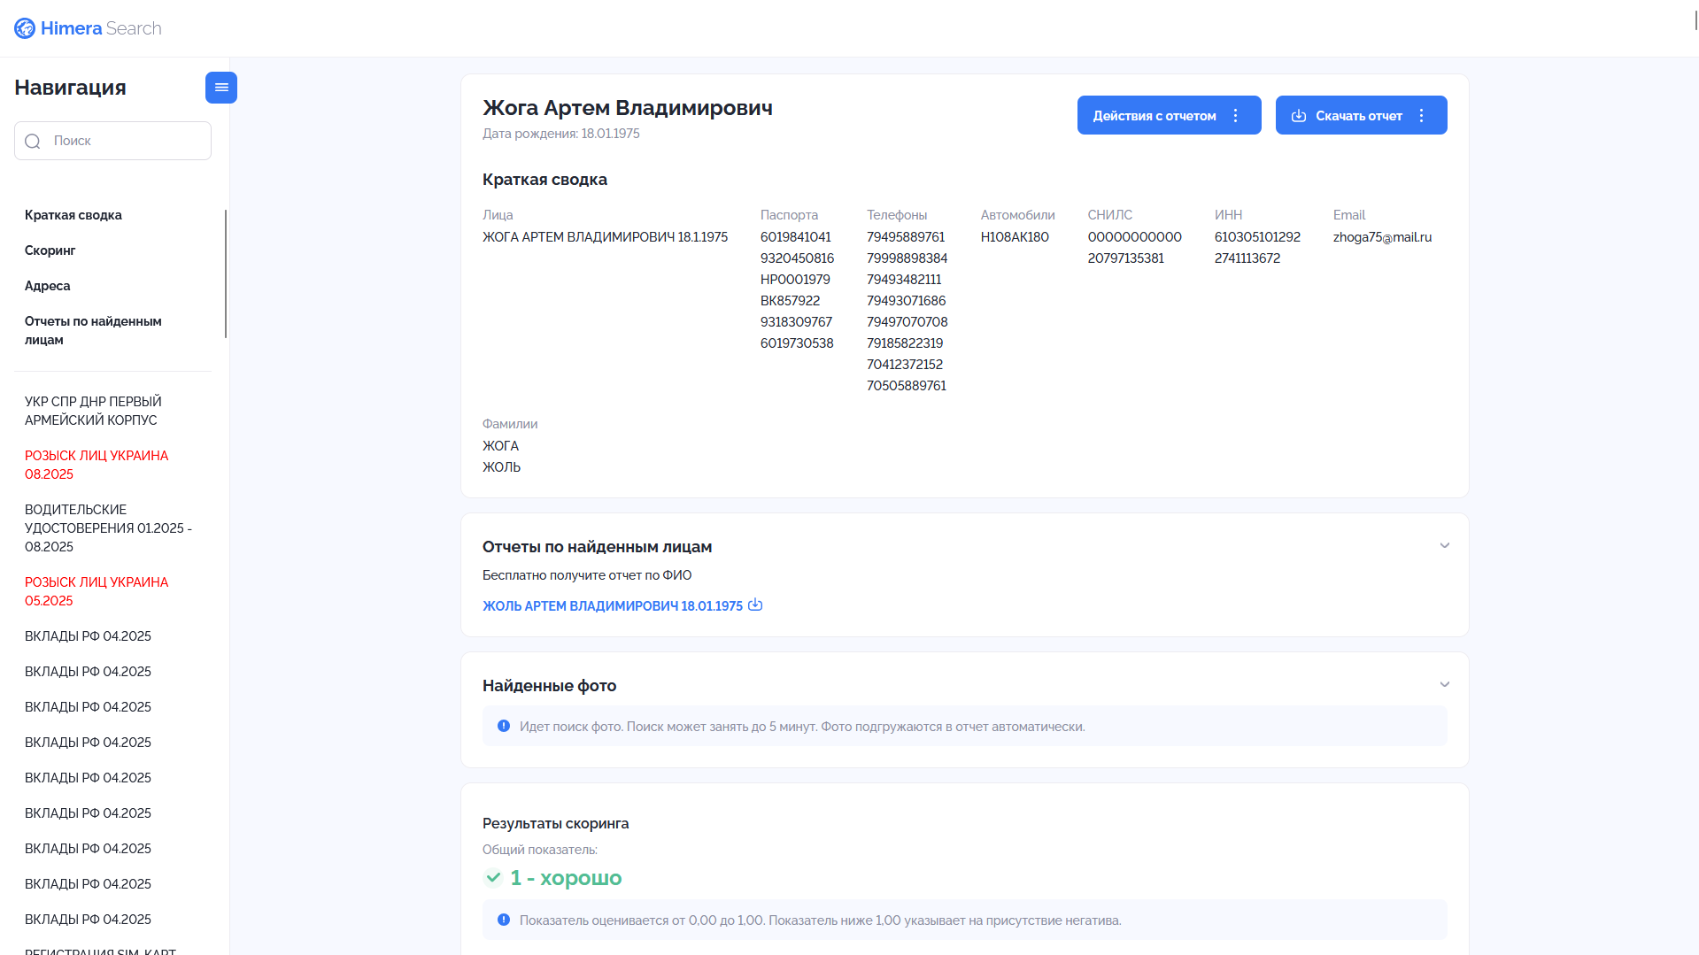The width and height of the screenshot is (1699, 955).
Task: Open РОЗЫСК ЛИЦ УКРАИНА 08.2025 entry
Action: [97, 465]
